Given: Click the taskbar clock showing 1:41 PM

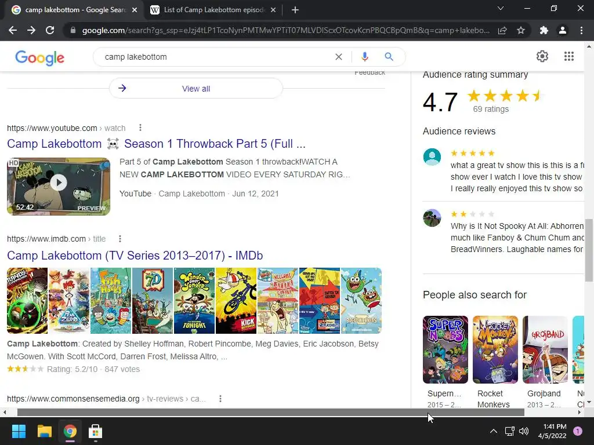Looking at the screenshot, I should tap(552, 431).
